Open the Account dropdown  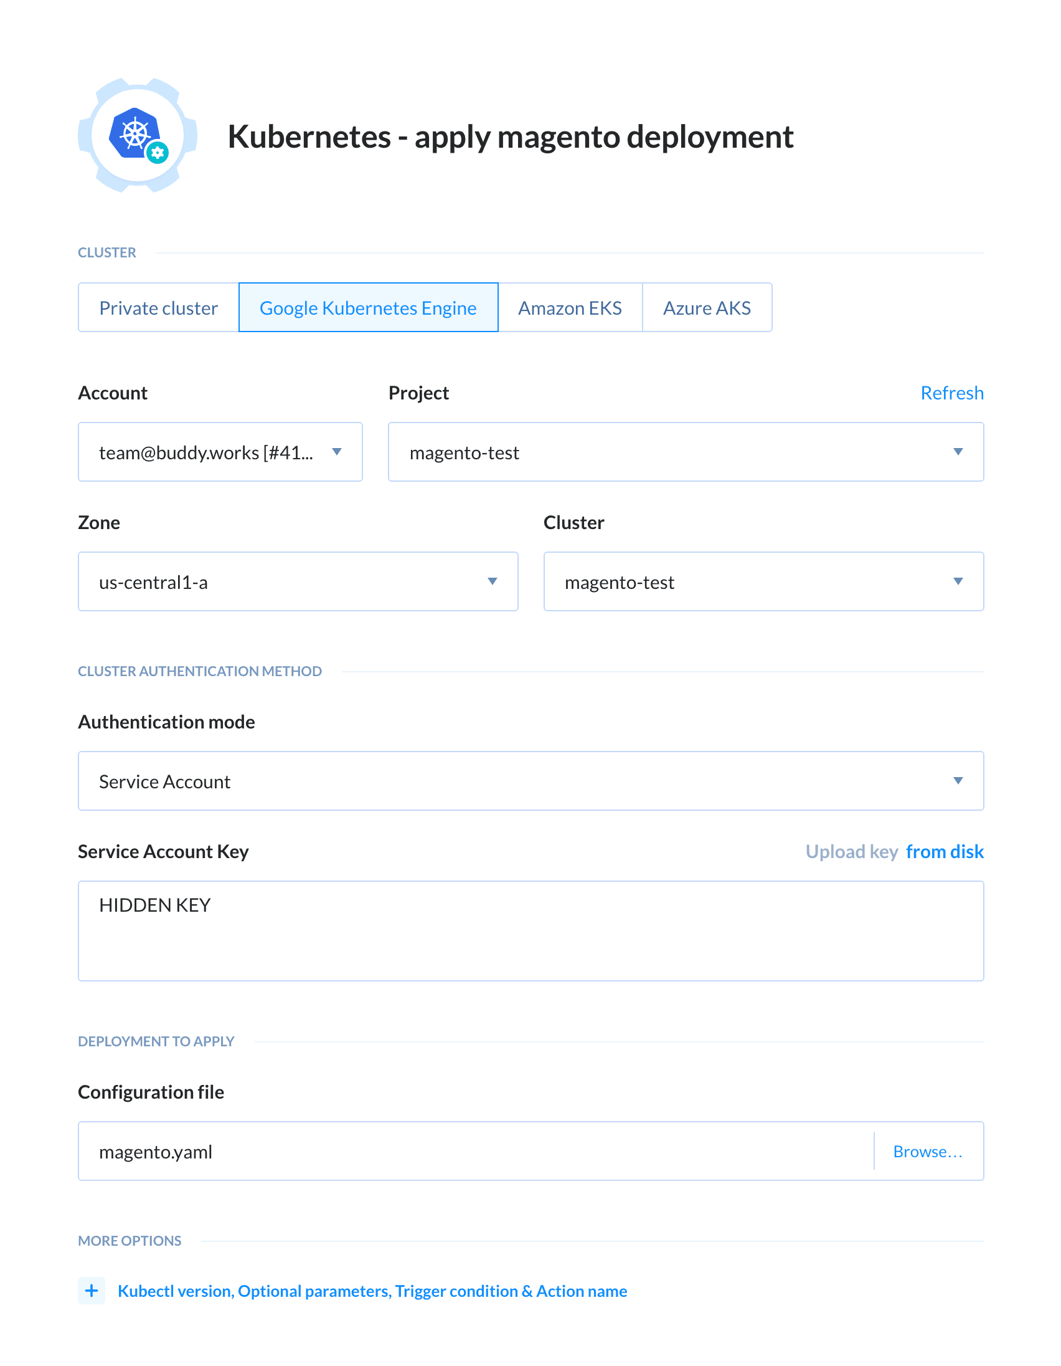pyautogui.click(x=220, y=452)
